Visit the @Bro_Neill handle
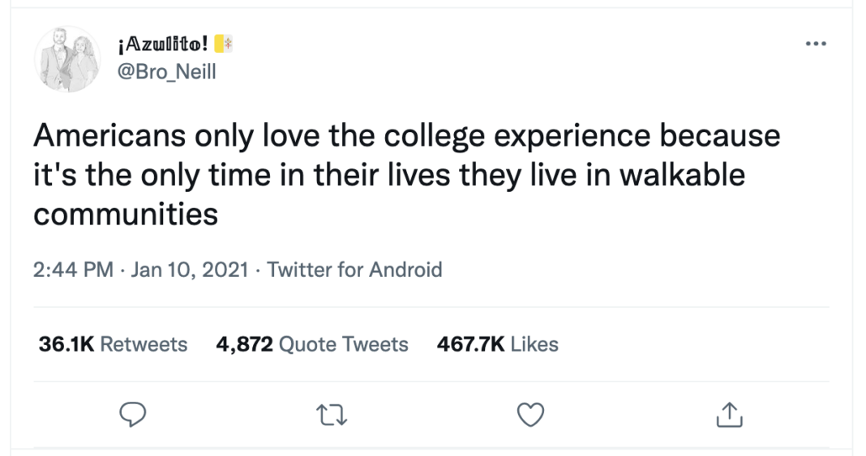The height and width of the screenshot is (456, 866). pos(165,72)
